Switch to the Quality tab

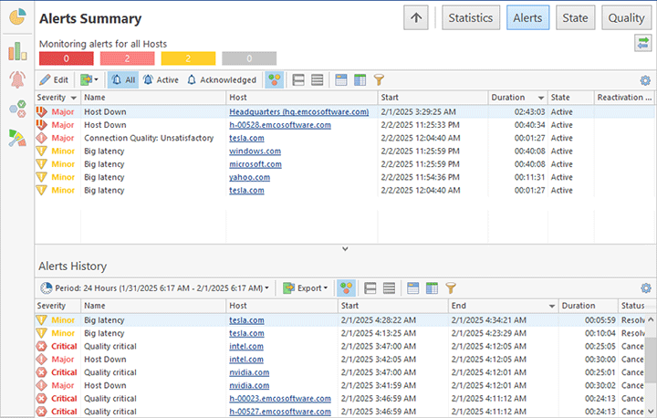click(626, 17)
